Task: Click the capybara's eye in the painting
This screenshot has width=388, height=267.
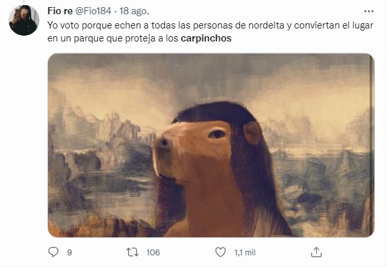Action: coord(216,134)
